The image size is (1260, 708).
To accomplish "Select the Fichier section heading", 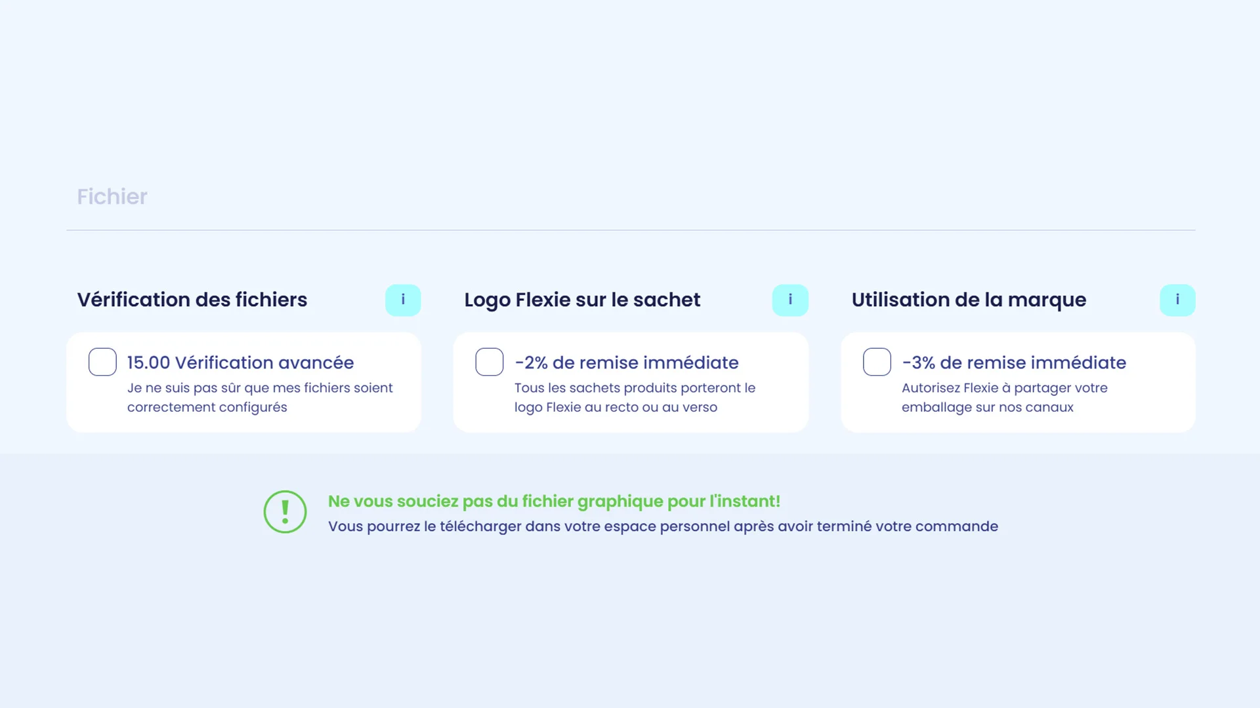I will pyautogui.click(x=112, y=197).
